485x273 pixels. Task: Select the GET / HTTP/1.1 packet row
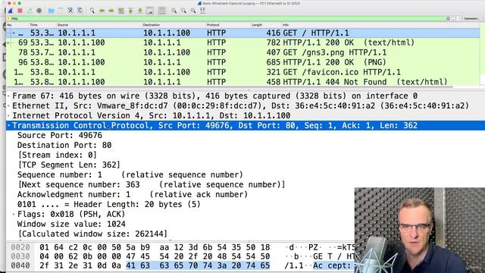click(242, 33)
